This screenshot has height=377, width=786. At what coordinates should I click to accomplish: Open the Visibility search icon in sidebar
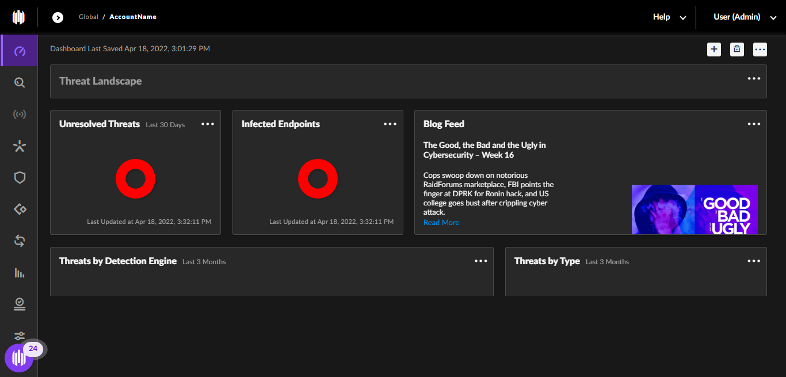coord(20,83)
